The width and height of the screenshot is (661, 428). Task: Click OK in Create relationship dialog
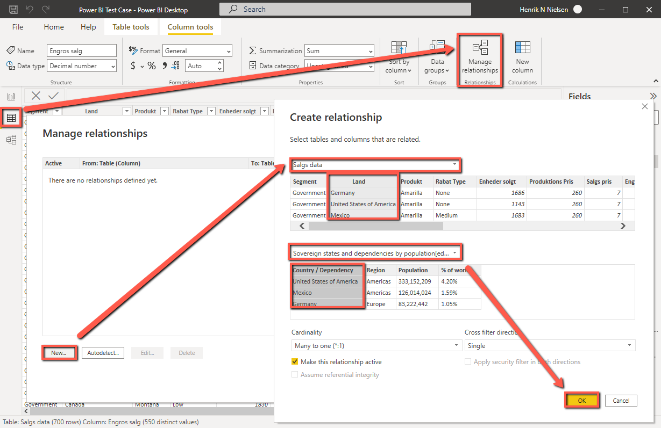click(581, 401)
